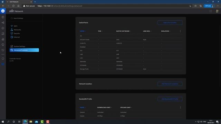Click the Networks icon in settings list

(12, 30)
